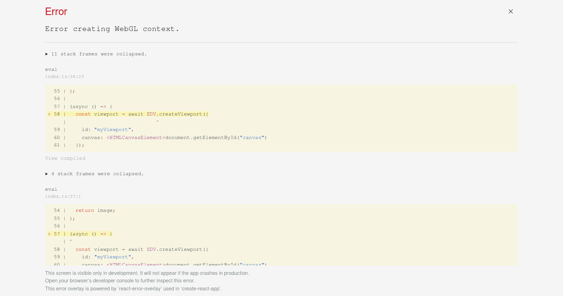Image resolution: width=563 pixels, height=296 pixels.
Task: Click the red Error heading
Action: (56, 12)
